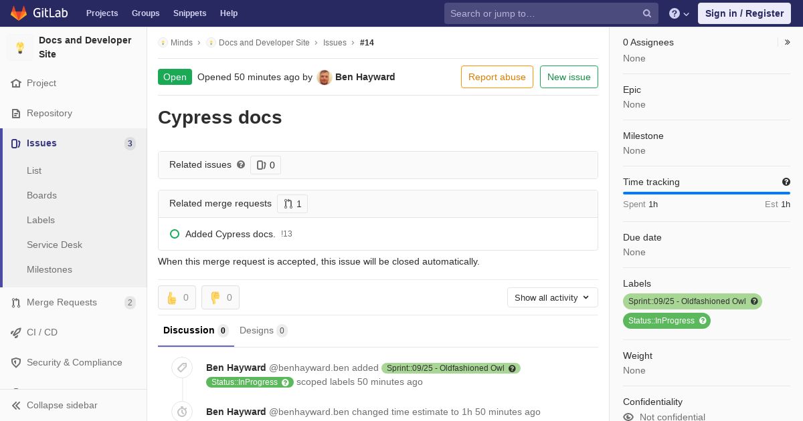The width and height of the screenshot is (803, 421).
Task: Open the Show all activity dropdown
Action: (553, 297)
